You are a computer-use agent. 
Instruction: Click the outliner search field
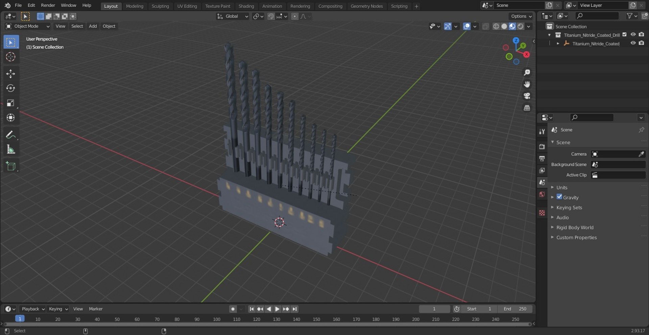597,16
